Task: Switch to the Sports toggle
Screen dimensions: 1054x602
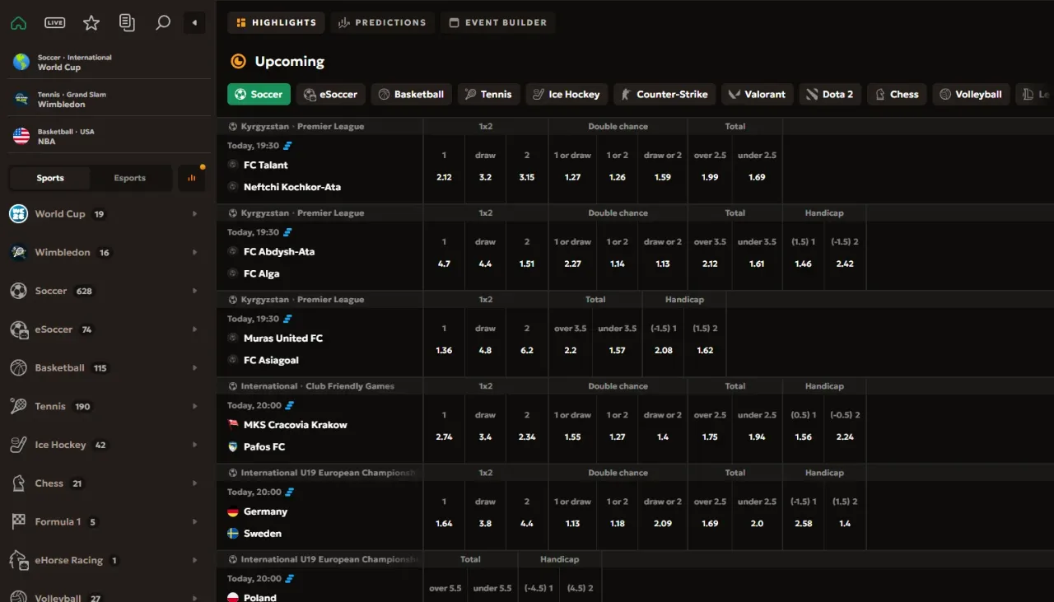Action: click(50, 178)
